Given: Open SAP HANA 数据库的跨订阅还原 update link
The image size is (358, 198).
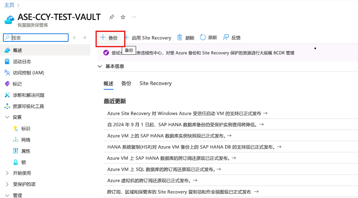Looking at the screenshot, I should pyautogui.click(x=172, y=158).
